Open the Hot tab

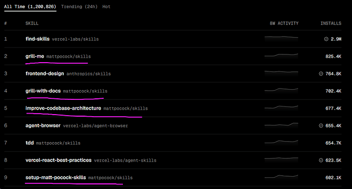point(106,7)
